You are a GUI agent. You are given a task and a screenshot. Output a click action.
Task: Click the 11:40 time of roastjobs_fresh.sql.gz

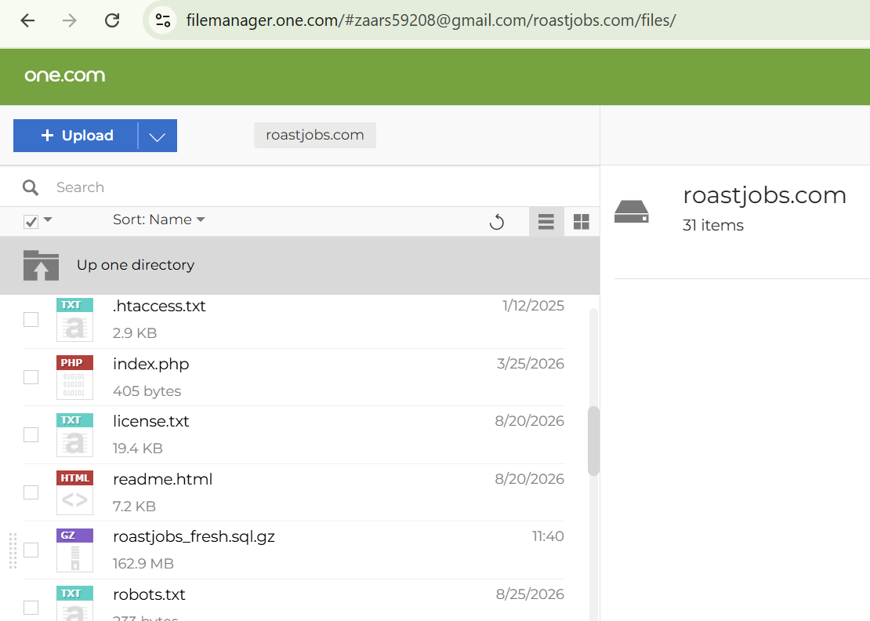point(548,536)
